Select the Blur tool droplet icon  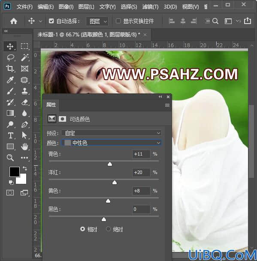click(x=24, y=113)
